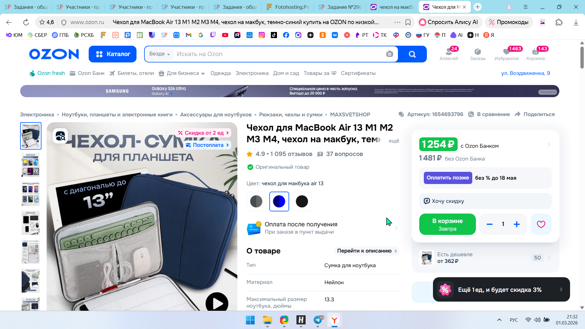Expand the Для бизнеса menu

coord(182,73)
